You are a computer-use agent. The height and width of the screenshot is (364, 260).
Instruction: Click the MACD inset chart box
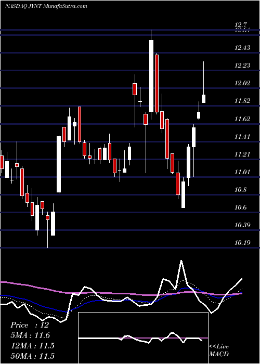point(143,338)
